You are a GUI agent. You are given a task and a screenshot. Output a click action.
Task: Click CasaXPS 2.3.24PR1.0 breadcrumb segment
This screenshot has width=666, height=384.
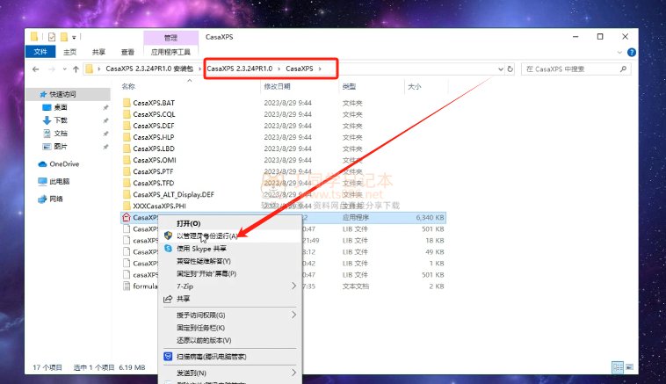tap(240, 69)
